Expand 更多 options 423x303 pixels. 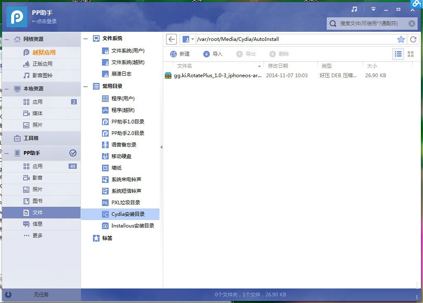[x=41, y=236]
